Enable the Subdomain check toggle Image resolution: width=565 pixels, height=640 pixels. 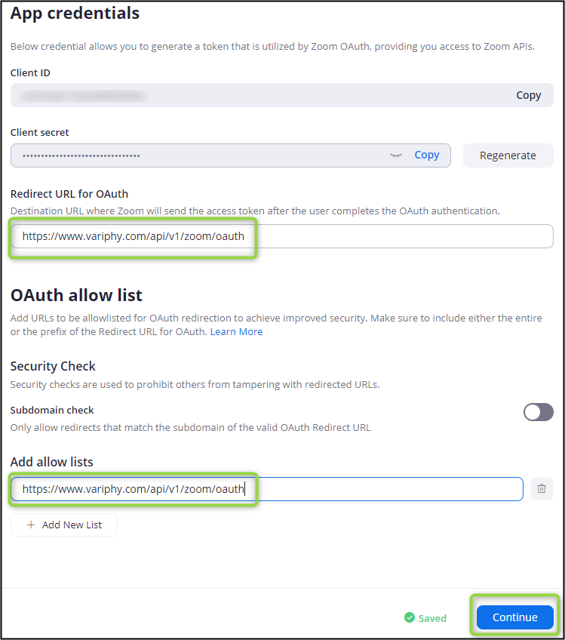coord(539,412)
